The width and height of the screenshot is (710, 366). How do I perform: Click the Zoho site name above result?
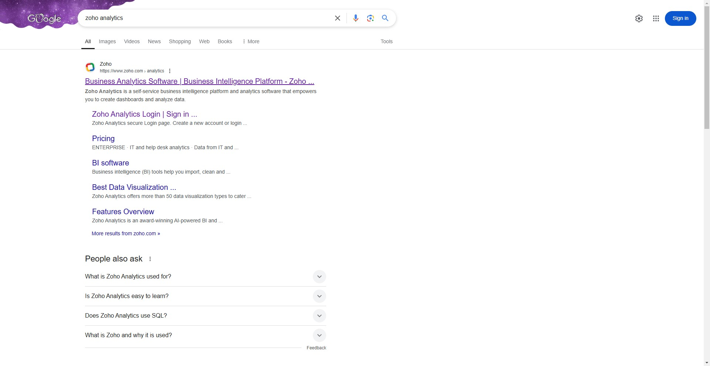coord(105,64)
